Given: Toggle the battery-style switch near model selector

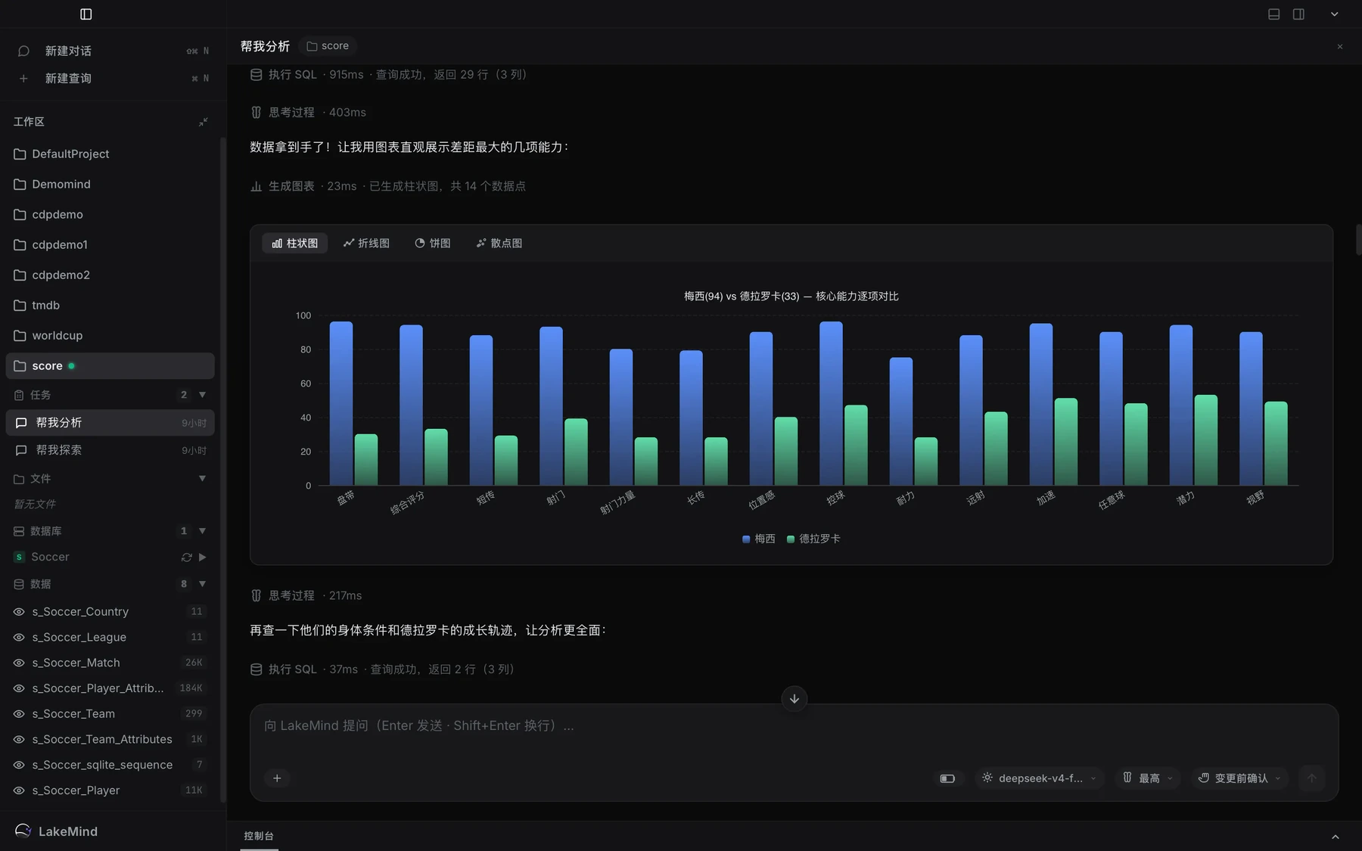Looking at the screenshot, I should click(x=947, y=778).
